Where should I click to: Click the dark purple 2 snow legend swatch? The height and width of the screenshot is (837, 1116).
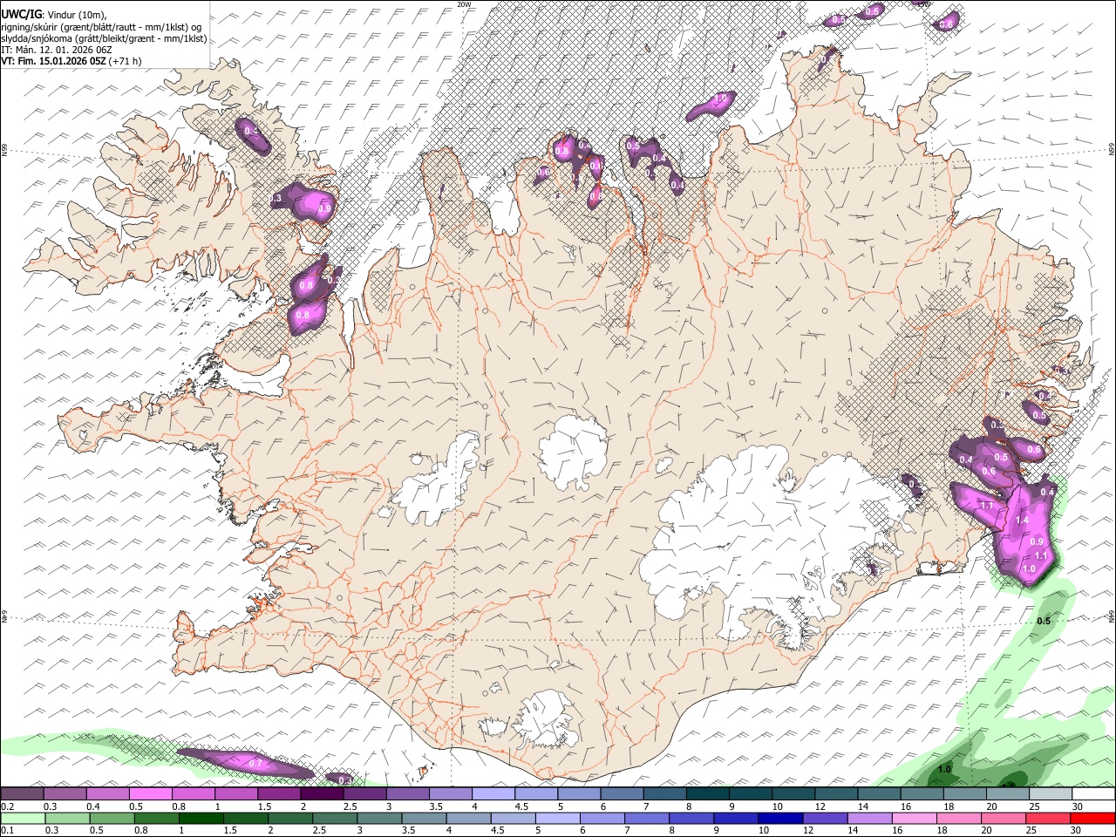pyautogui.click(x=322, y=793)
